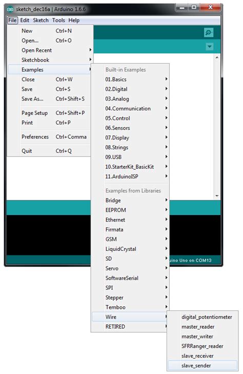The image size is (243, 374).
Task: Open 10.StarterKit_BasicKit submenu
Action: tap(130, 167)
